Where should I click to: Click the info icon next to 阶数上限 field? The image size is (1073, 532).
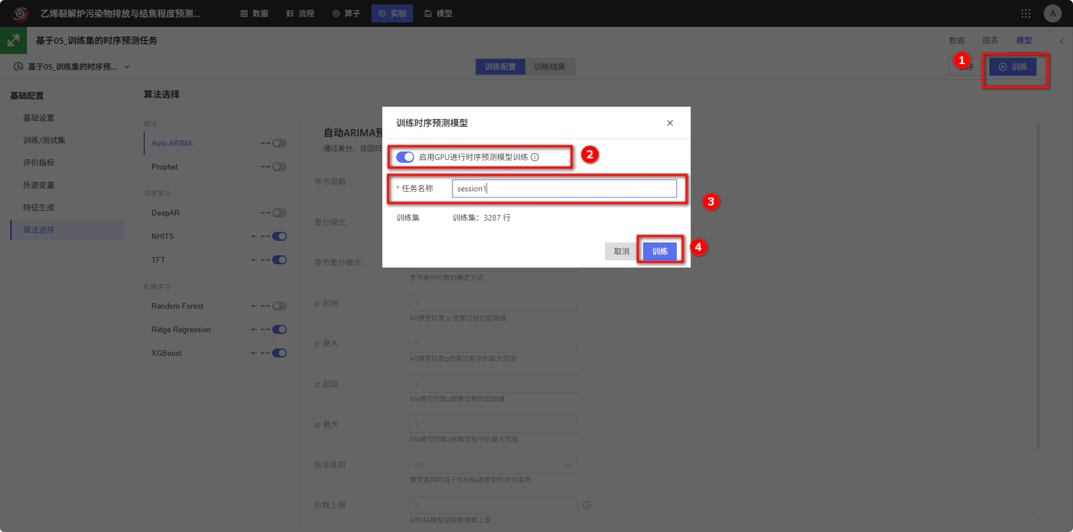pyautogui.click(x=587, y=505)
